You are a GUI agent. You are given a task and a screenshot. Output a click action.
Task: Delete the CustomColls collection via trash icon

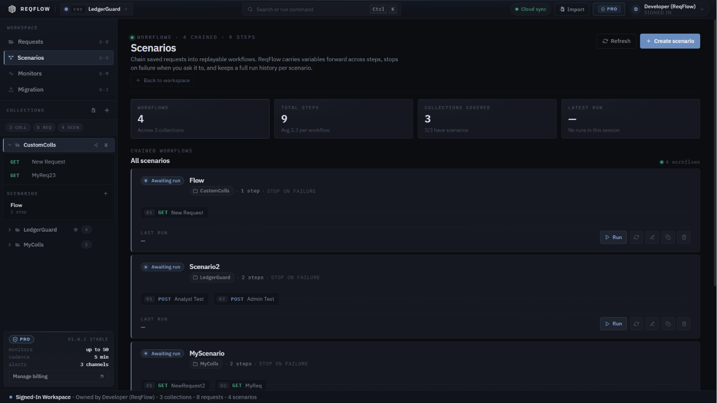coord(106,145)
